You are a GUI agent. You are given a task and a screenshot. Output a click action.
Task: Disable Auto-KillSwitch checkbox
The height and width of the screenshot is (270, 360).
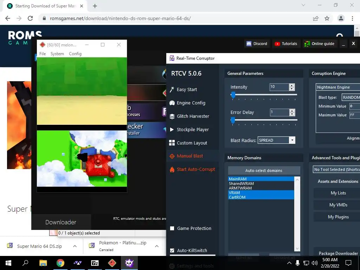172,250
